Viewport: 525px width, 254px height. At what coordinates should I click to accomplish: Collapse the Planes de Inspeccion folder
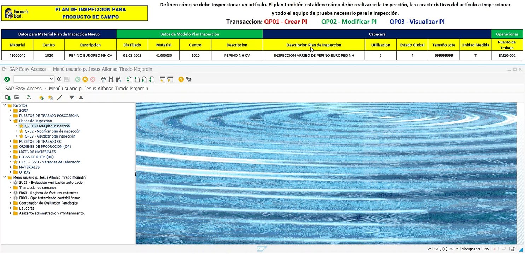(x=11, y=121)
